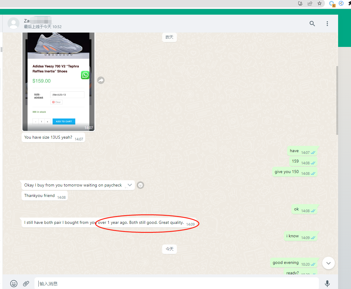351x289 pixels.
Task: Click the forward arrow beside shoe image
Action: (101, 80)
